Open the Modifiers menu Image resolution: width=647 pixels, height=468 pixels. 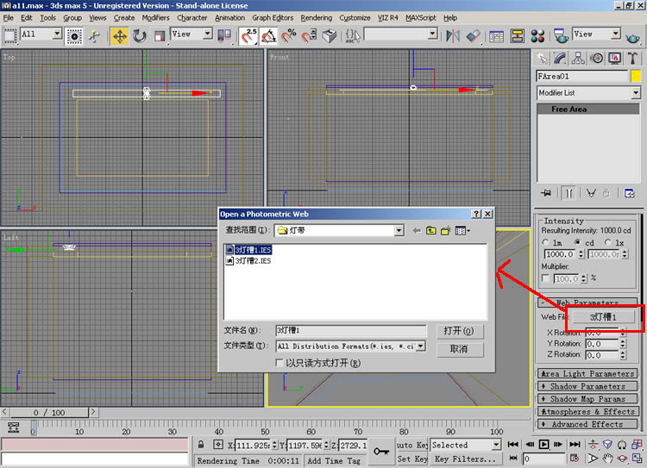156,17
